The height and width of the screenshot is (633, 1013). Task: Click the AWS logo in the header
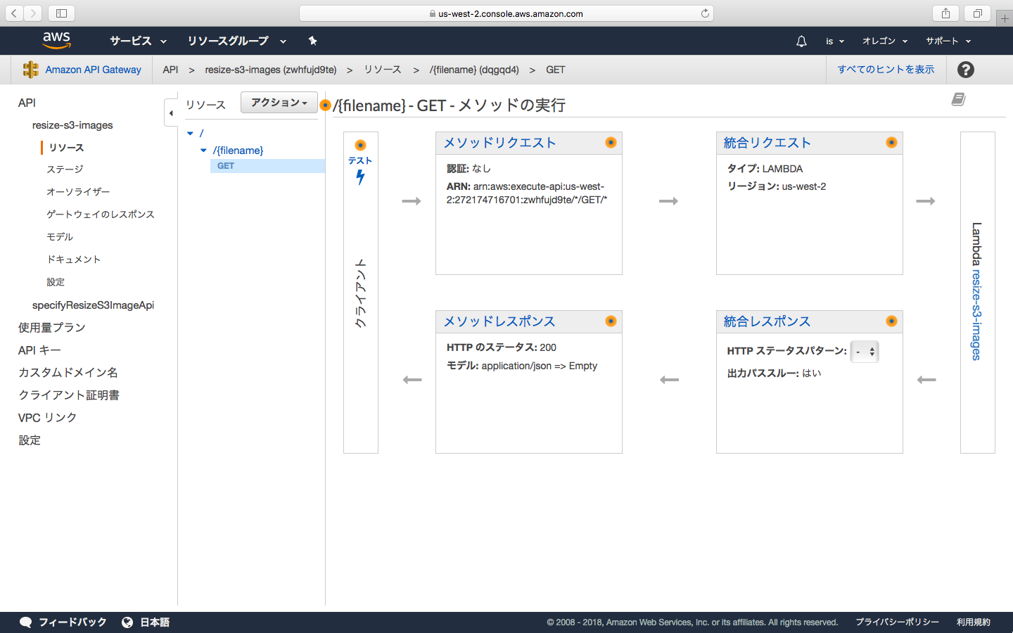56,40
